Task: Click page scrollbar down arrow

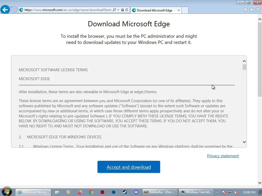Action: (x=260, y=183)
